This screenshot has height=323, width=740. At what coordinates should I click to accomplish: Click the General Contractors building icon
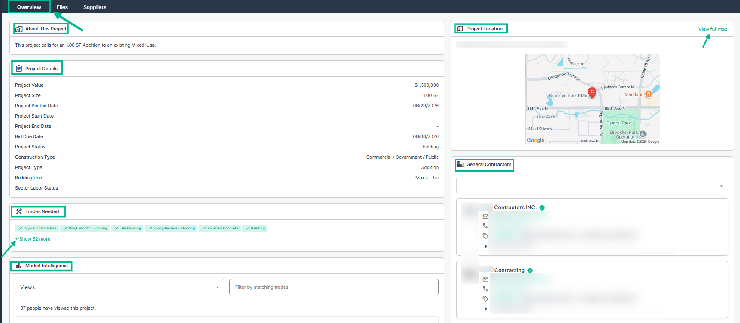460,164
